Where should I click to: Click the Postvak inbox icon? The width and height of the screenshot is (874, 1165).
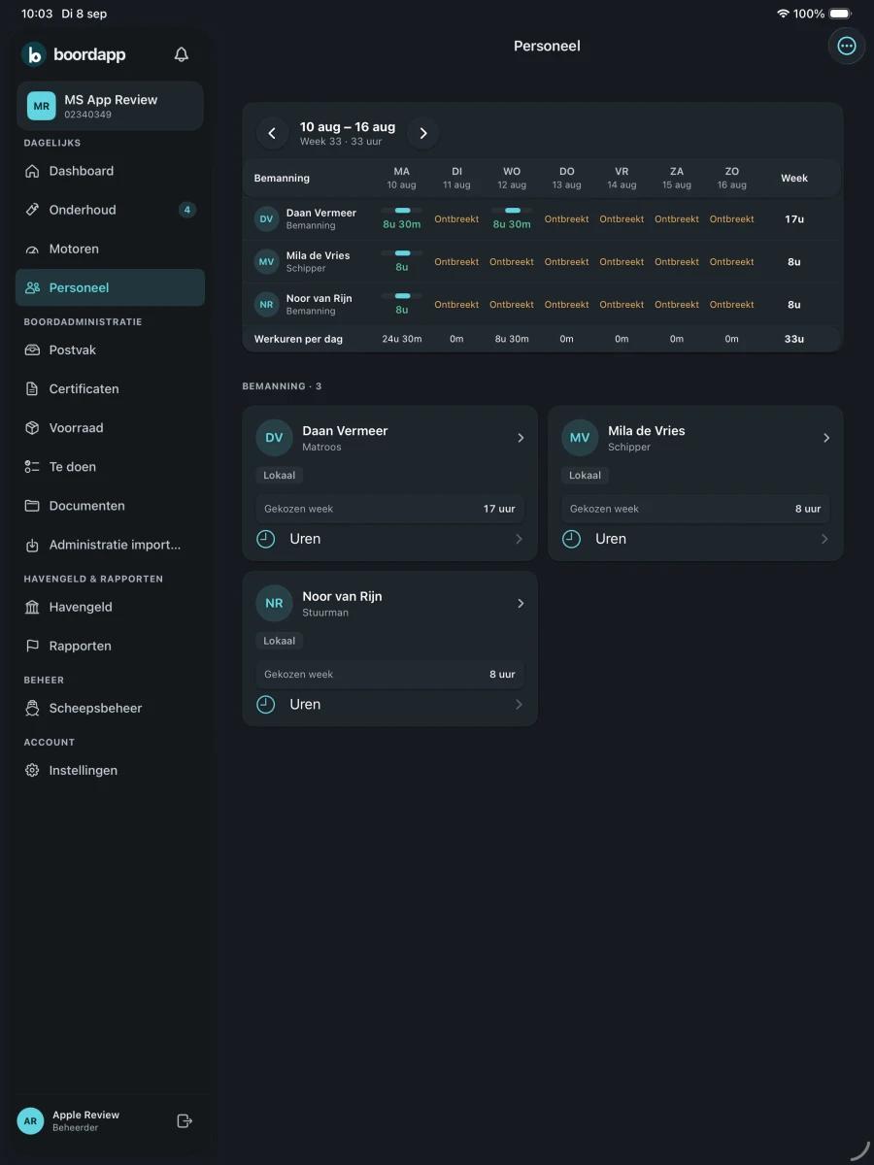32,350
